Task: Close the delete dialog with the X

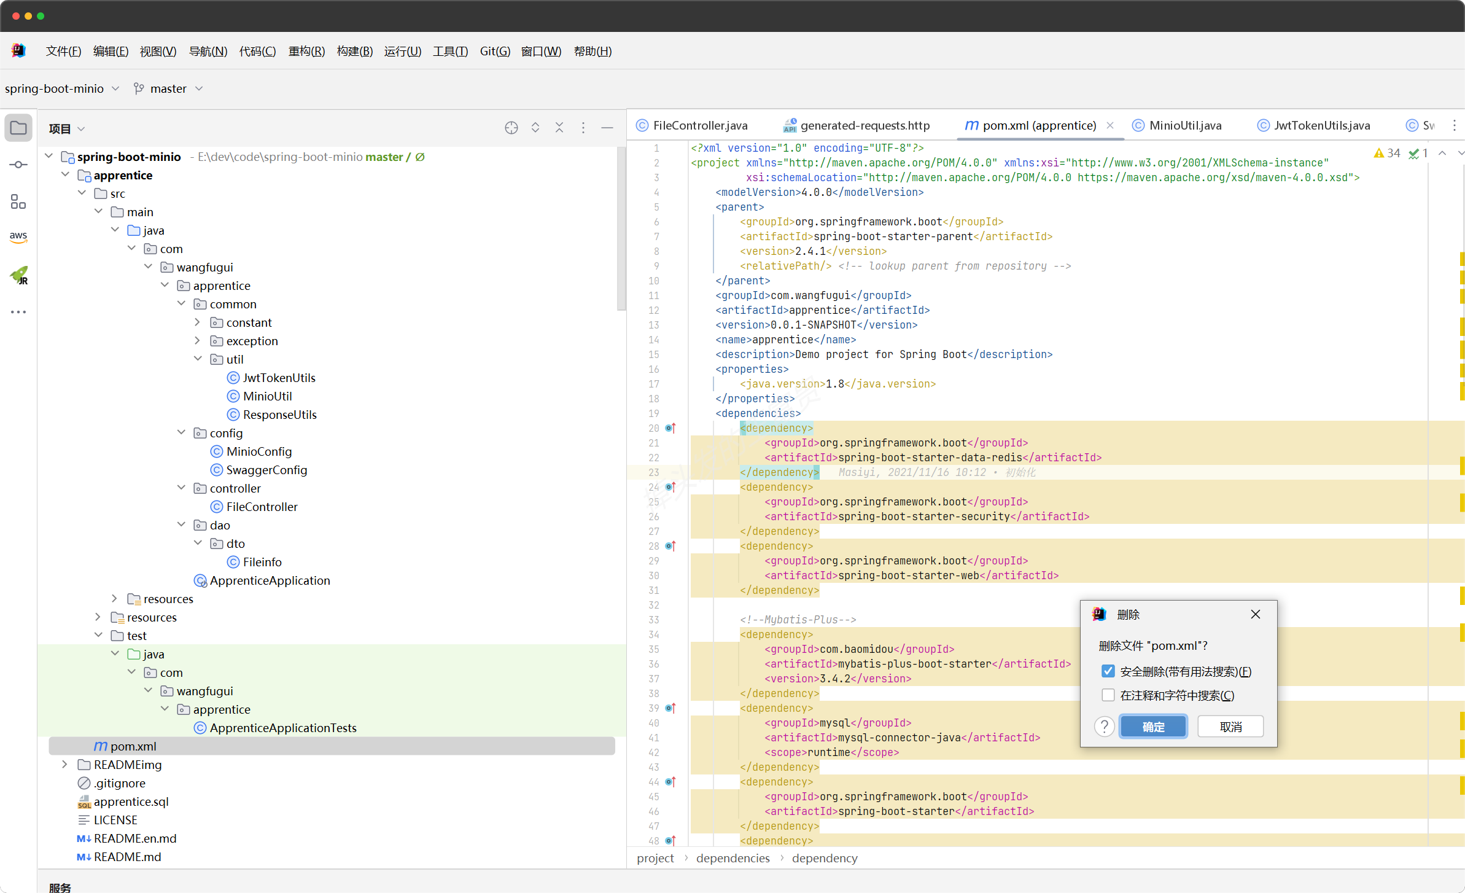Action: pos(1256,614)
